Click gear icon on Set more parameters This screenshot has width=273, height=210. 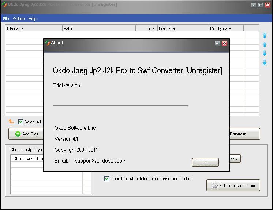coord(215,185)
